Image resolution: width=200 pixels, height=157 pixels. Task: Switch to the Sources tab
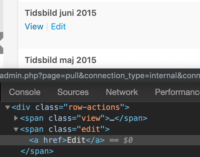[x=73, y=92]
